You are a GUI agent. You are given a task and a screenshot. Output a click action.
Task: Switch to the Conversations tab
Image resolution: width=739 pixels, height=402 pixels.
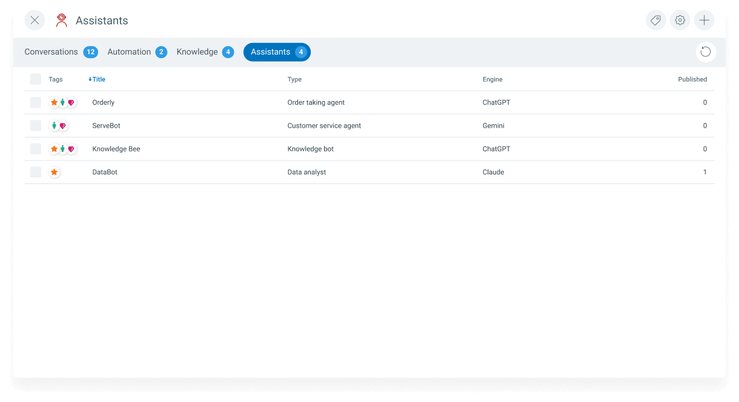(x=61, y=52)
